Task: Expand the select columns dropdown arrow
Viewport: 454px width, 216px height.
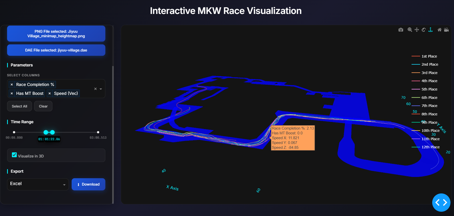Action: 101,89
